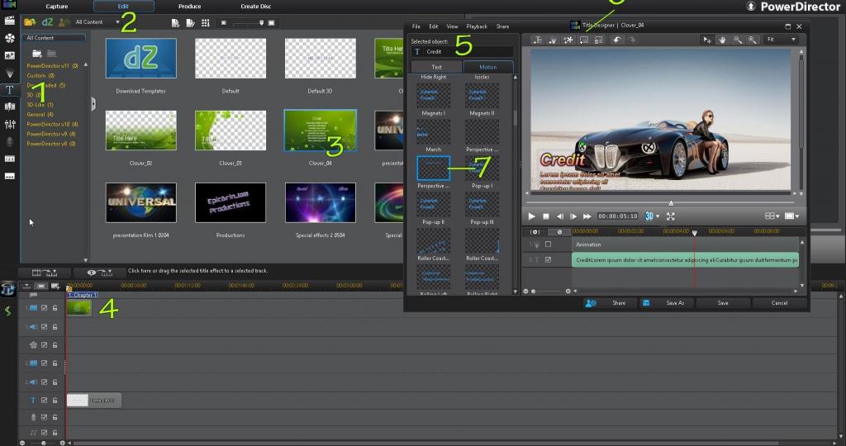Open the Subtitle Room icon in sidebar
The height and width of the screenshot is (446, 846).
click(x=10, y=176)
